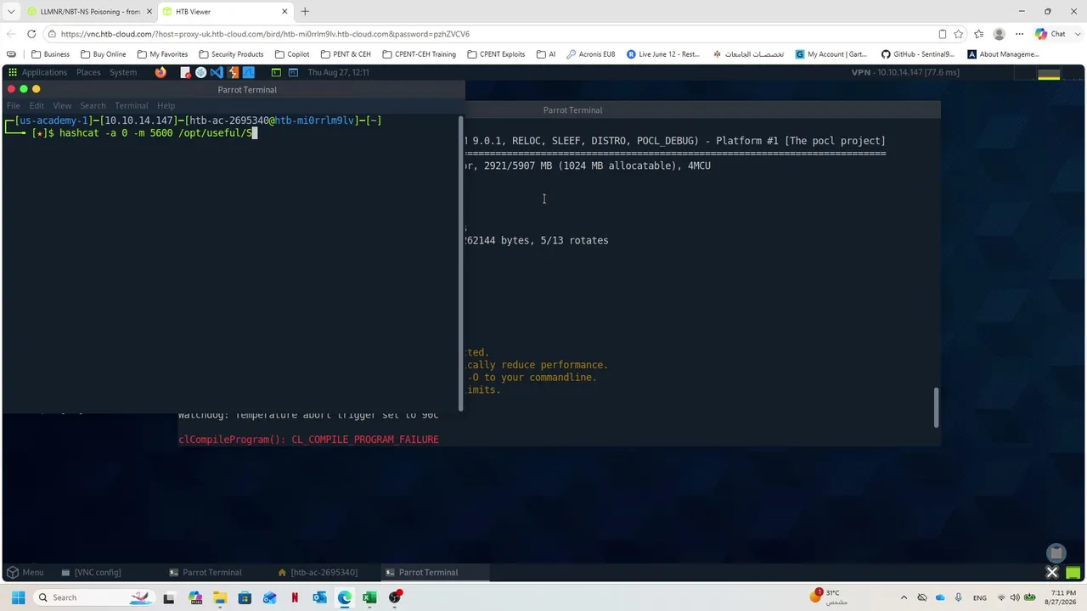Click the ENG language indicator

[x=979, y=597]
